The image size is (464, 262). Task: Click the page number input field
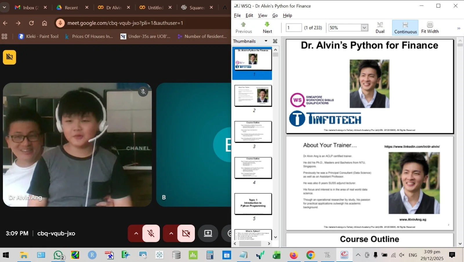[x=293, y=28]
